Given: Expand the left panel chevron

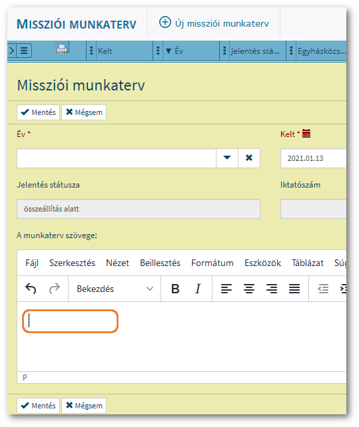Looking at the screenshot, I should 12,51.
